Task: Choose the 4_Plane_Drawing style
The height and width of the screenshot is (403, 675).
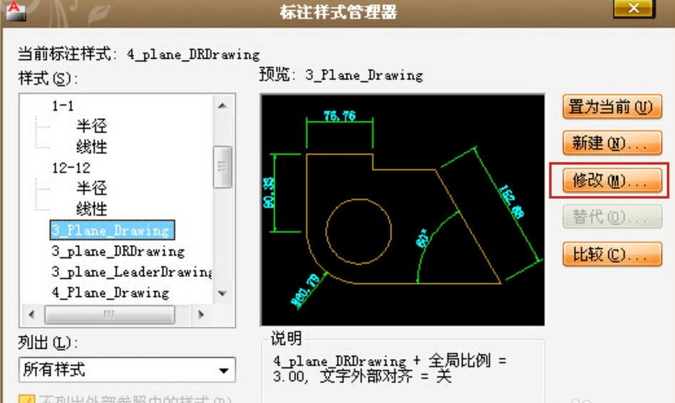Action: [110, 293]
